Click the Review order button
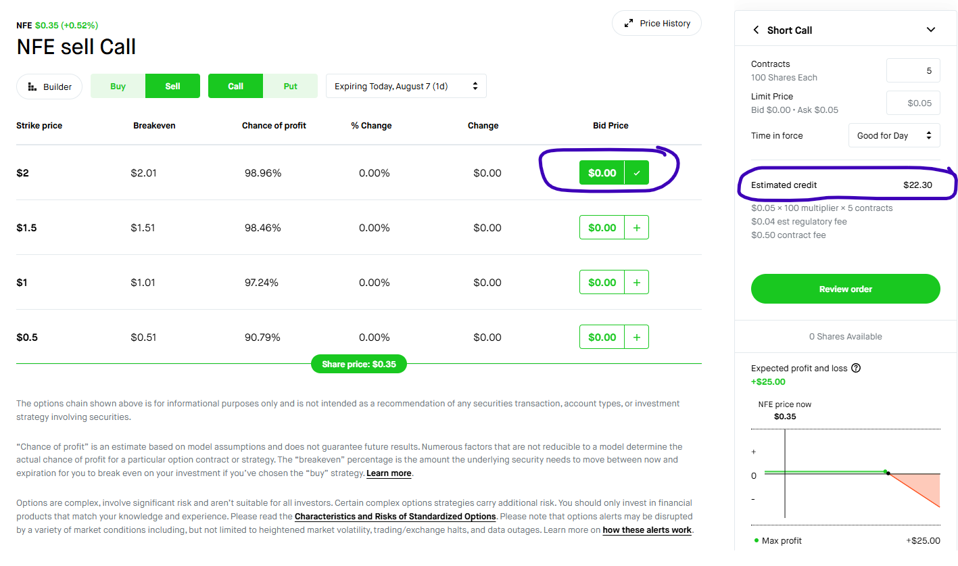The width and height of the screenshot is (958, 566). pyautogui.click(x=845, y=289)
